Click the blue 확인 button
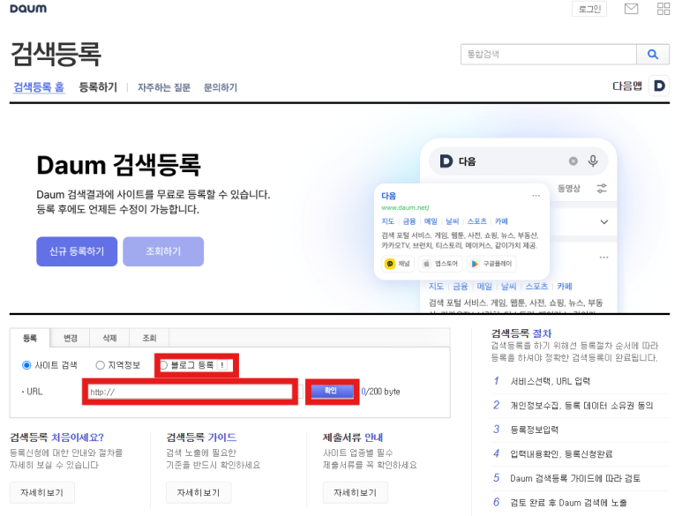Image resolution: width=682 pixels, height=516 pixels. click(x=332, y=392)
